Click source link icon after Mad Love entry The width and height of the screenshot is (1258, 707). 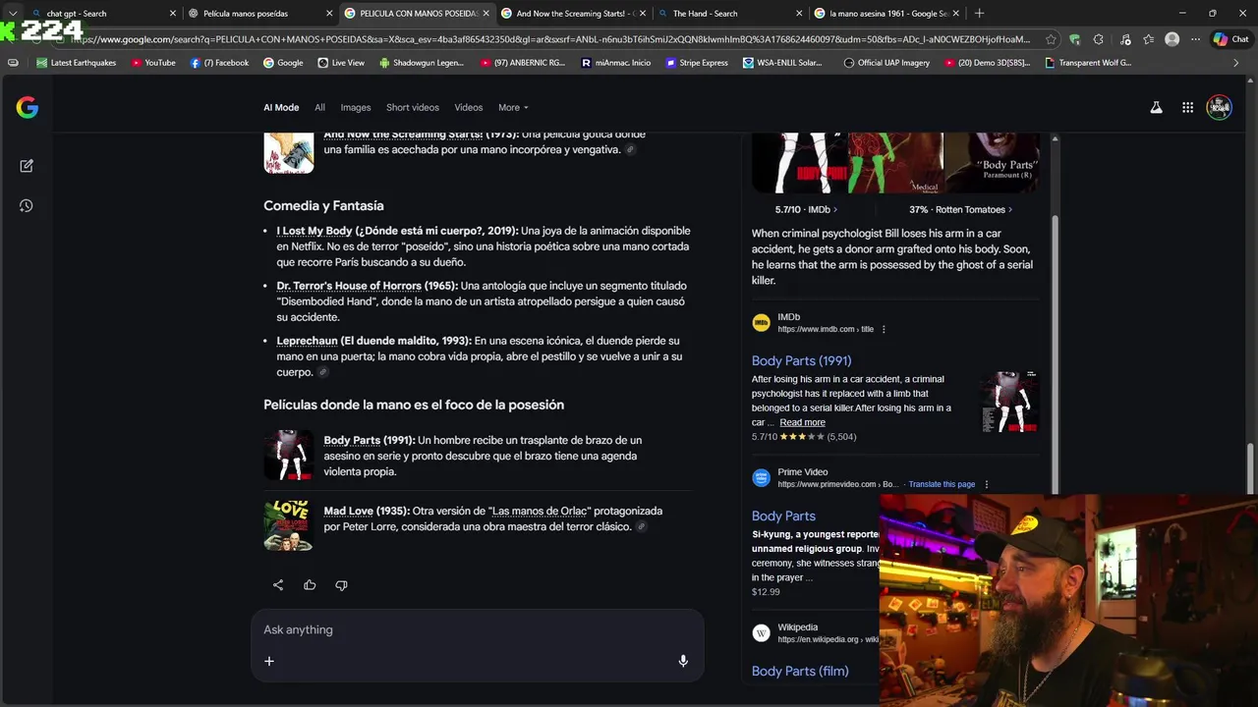pyautogui.click(x=642, y=526)
